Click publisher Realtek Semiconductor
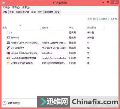Image resolution: width=120 pixels, height=109 pixels. pyautogui.click(x=54, y=58)
